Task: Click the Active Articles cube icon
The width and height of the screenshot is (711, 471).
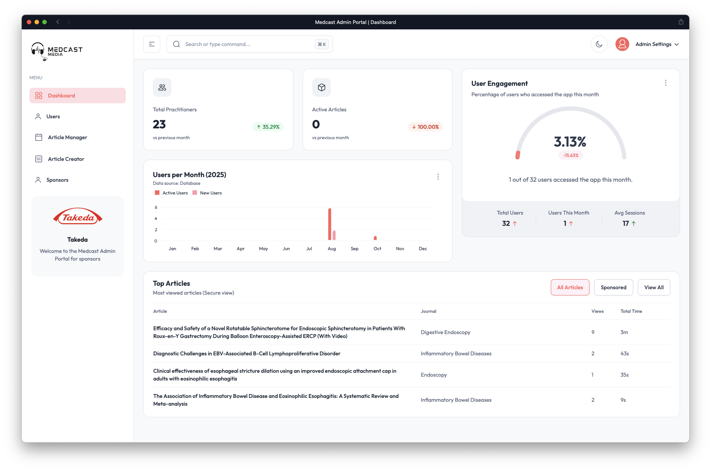Action: click(322, 87)
